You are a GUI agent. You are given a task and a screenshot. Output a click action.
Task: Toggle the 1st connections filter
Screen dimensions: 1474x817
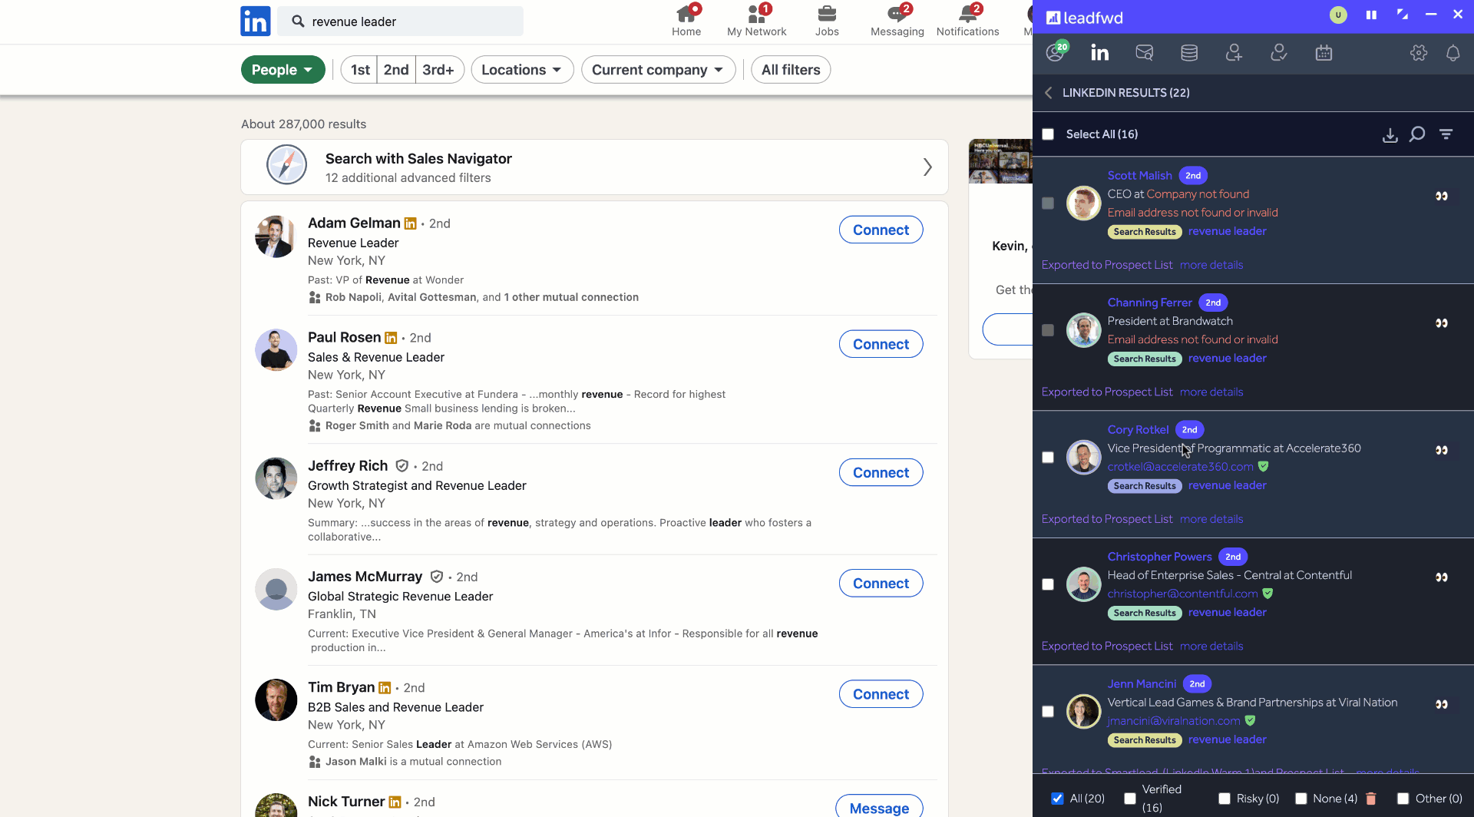point(359,70)
